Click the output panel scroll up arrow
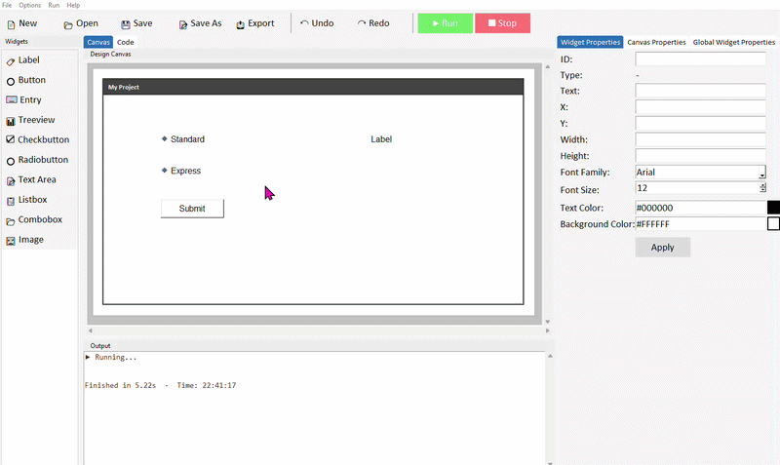Screen dimensions: 780x465 (x=550, y=356)
